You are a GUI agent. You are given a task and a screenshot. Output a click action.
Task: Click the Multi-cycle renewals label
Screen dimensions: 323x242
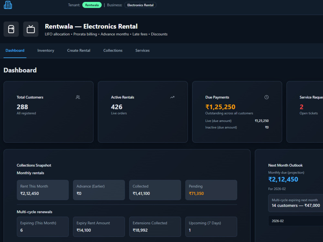click(35, 212)
